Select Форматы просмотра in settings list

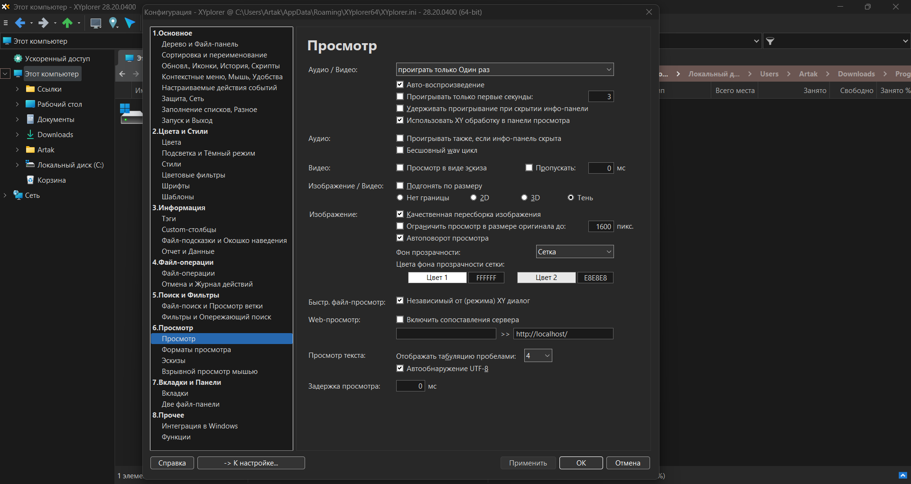[196, 350]
